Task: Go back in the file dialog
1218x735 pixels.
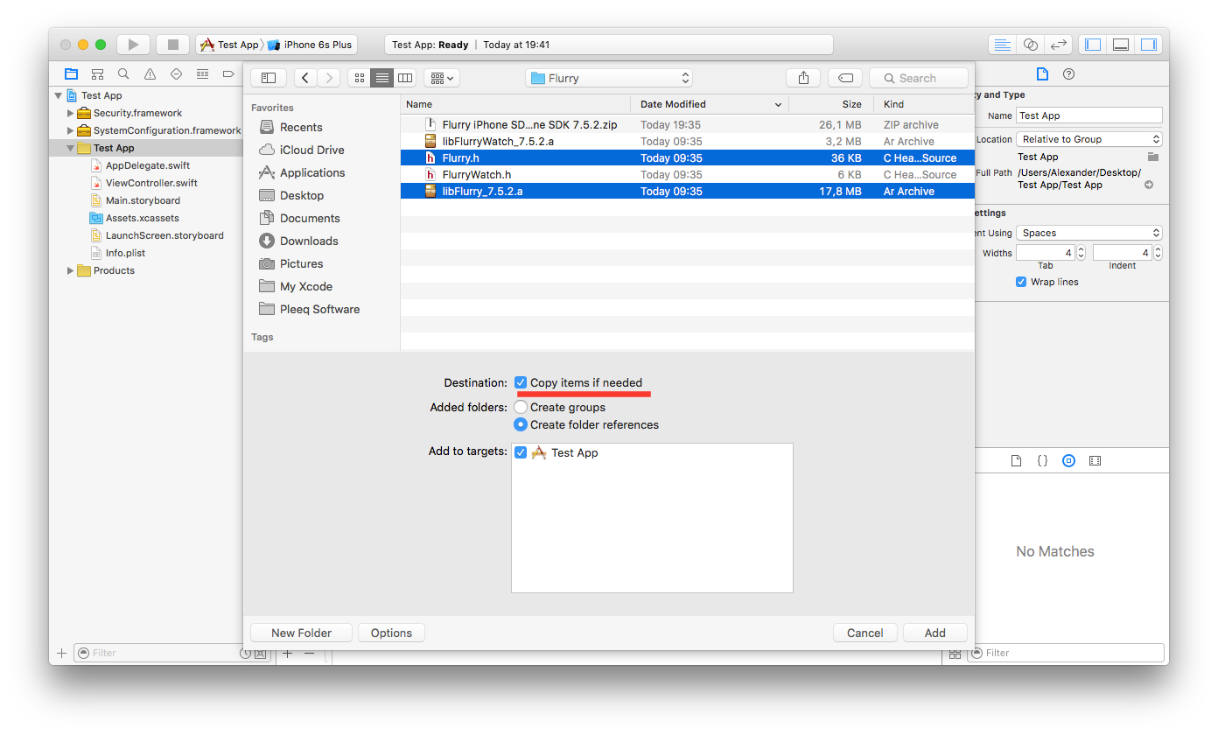Action: click(305, 78)
